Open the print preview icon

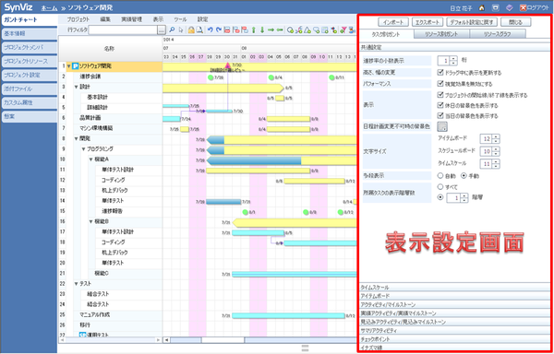[x=199, y=30]
